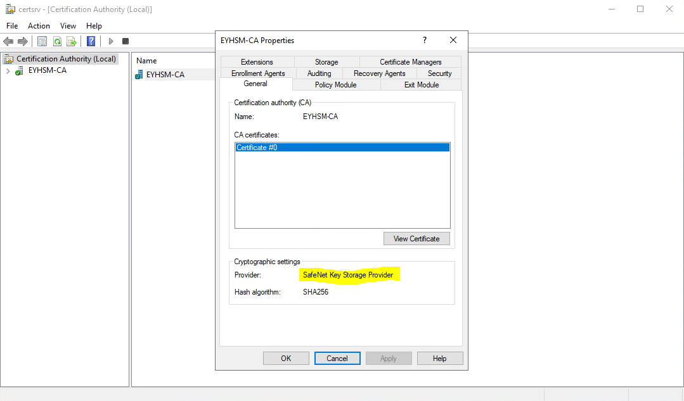Click the View Certificate button
The width and height of the screenshot is (684, 401).
point(416,238)
